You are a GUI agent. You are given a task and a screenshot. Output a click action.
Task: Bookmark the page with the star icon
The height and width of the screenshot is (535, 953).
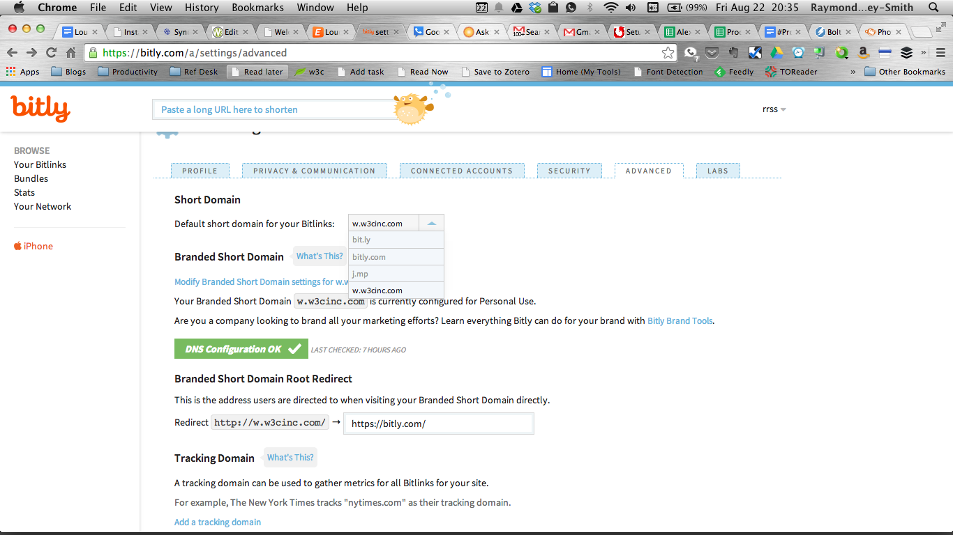668,53
